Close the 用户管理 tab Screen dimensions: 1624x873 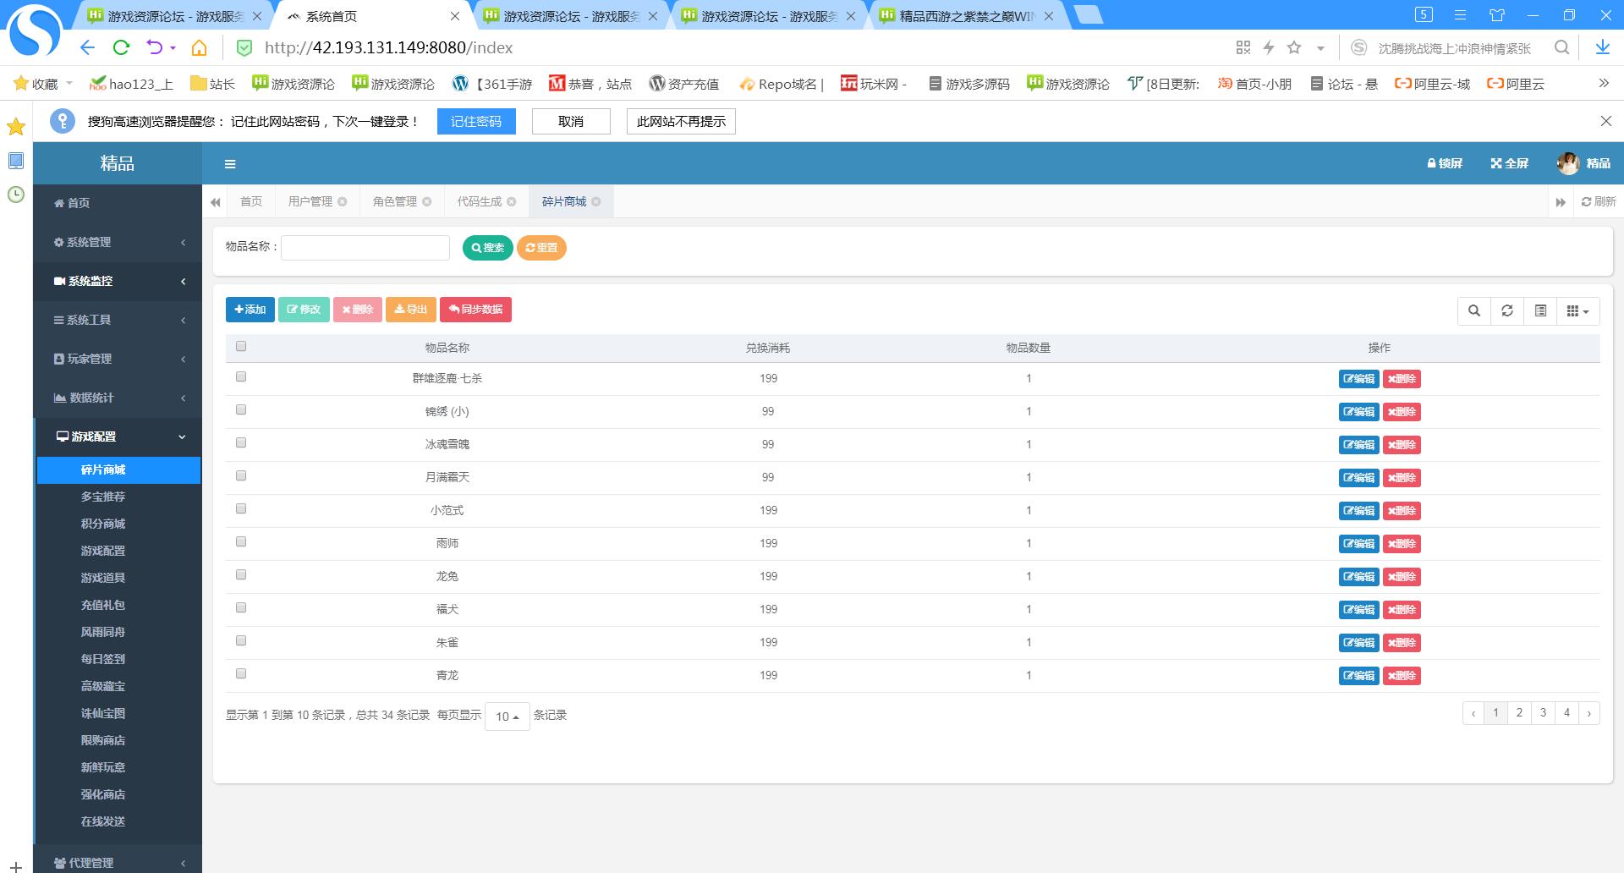click(x=343, y=202)
